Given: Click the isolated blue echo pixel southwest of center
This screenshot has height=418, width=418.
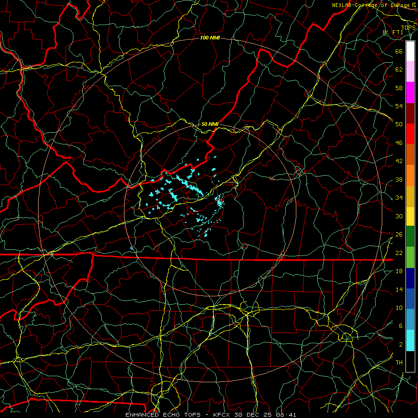Looking at the screenshot, I should (x=131, y=248).
